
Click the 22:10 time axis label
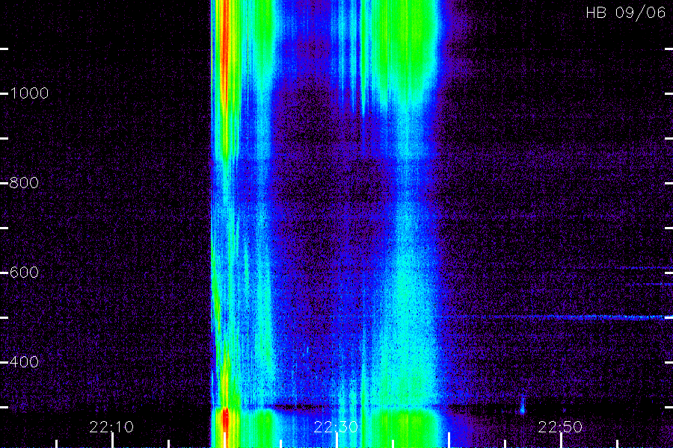click(x=111, y=427)
